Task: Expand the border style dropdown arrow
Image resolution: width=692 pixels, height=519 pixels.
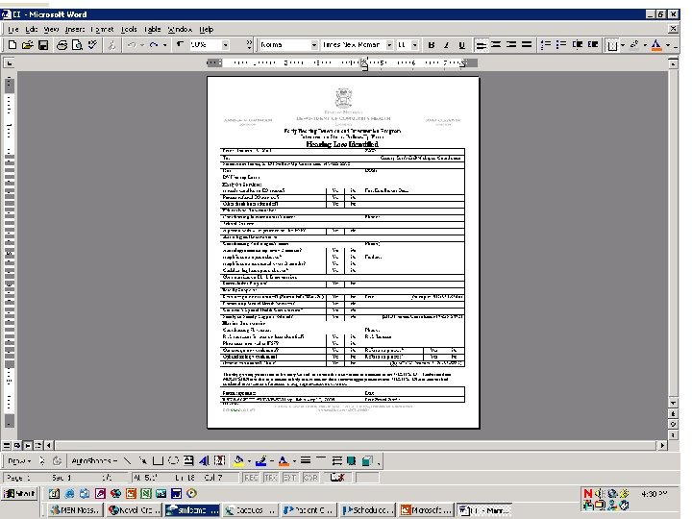Action: (x=622, y=44)
